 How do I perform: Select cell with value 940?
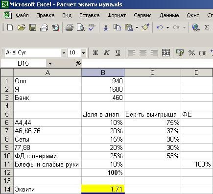[103, 81]
